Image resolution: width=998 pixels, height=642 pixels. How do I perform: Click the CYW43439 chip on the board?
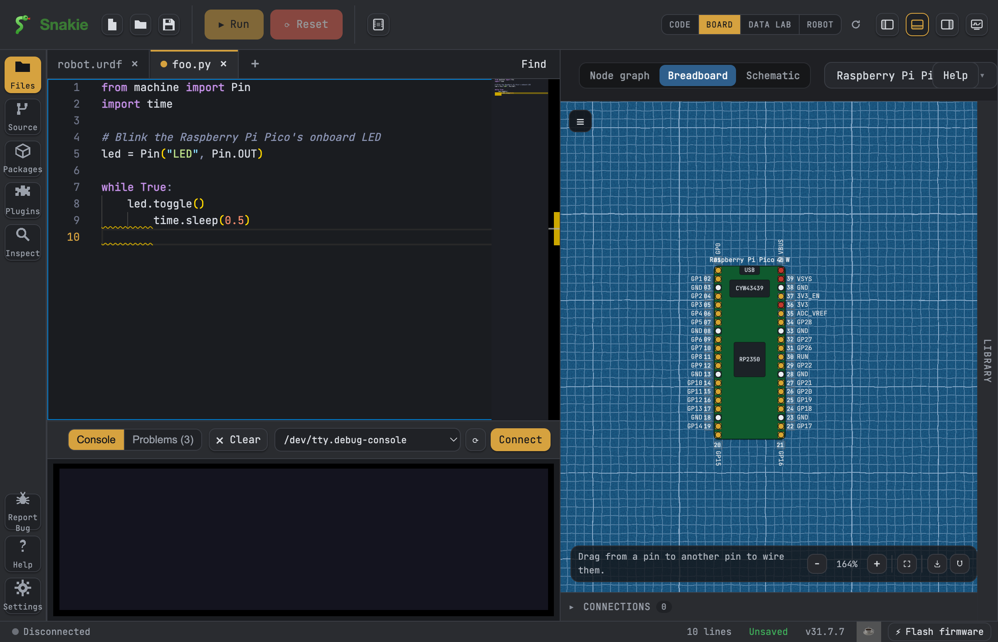tap(749, 288)
